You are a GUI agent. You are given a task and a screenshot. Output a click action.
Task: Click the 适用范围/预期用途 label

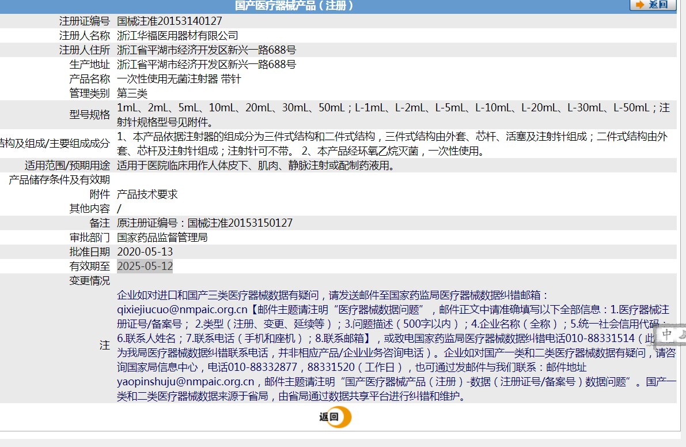point(67,166)
